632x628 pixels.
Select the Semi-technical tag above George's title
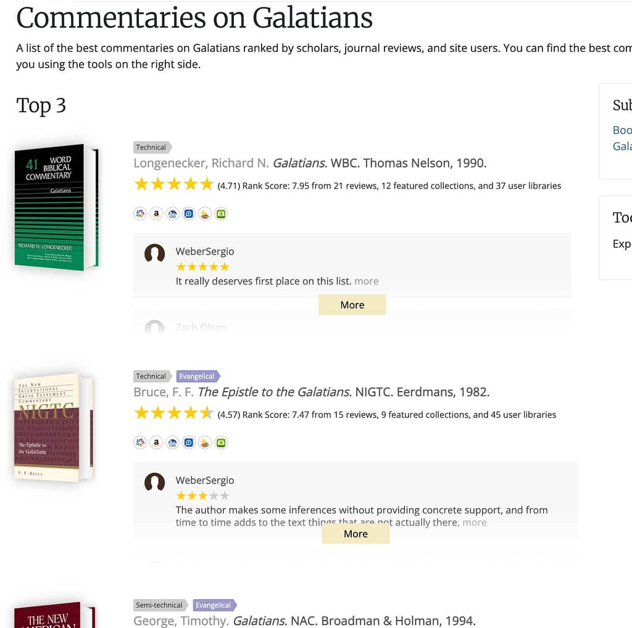pyautogui.click(x=160, y=605)
